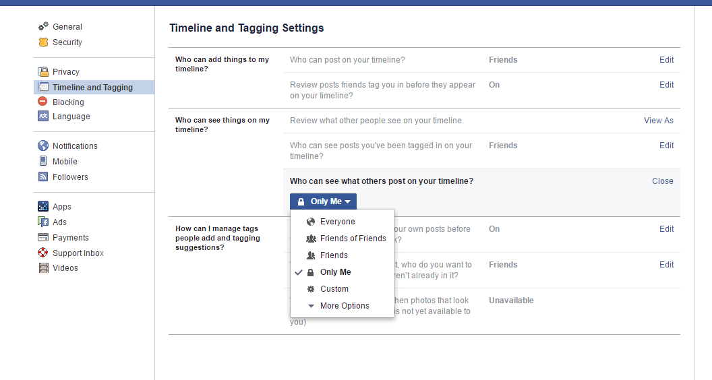Viewport: 712px width, 380px height.
Task: Select Everyone in the audience menu
Action: click(337, 222)
